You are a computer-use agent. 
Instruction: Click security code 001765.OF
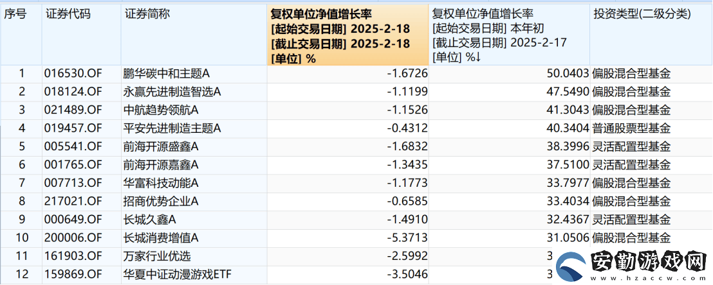coord(73,165)
